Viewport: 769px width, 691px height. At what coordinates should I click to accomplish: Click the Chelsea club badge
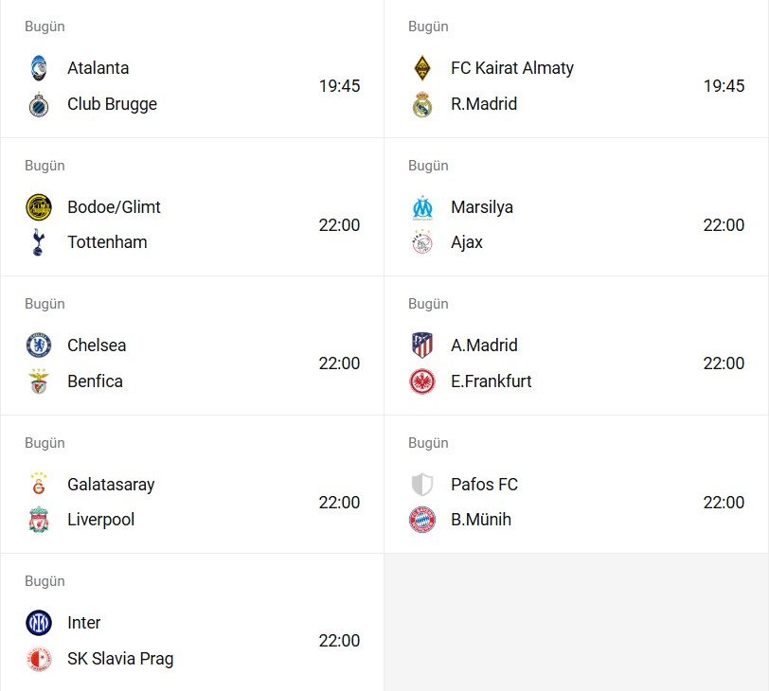39,345
